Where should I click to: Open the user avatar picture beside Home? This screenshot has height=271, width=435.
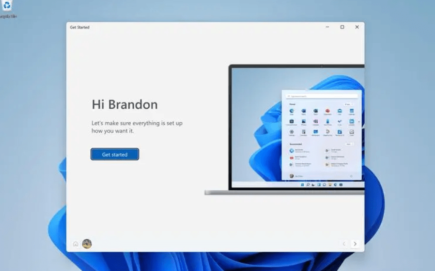87,244
